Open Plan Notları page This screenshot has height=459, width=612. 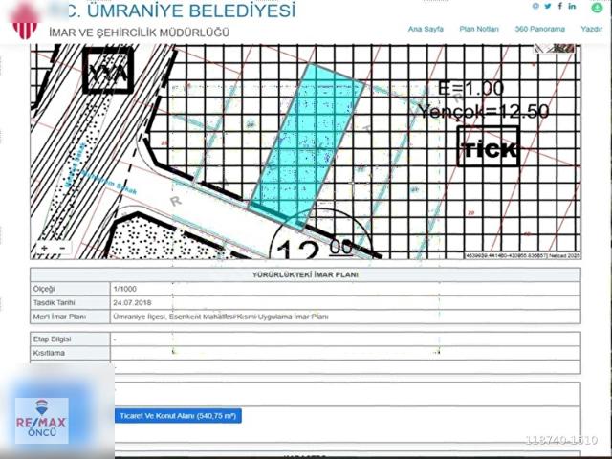[x=479, y=29]
